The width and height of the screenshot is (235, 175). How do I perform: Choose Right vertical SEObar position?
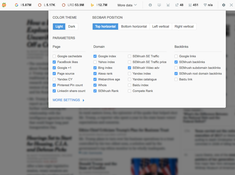pyautogui.click(x=184, y=27)
